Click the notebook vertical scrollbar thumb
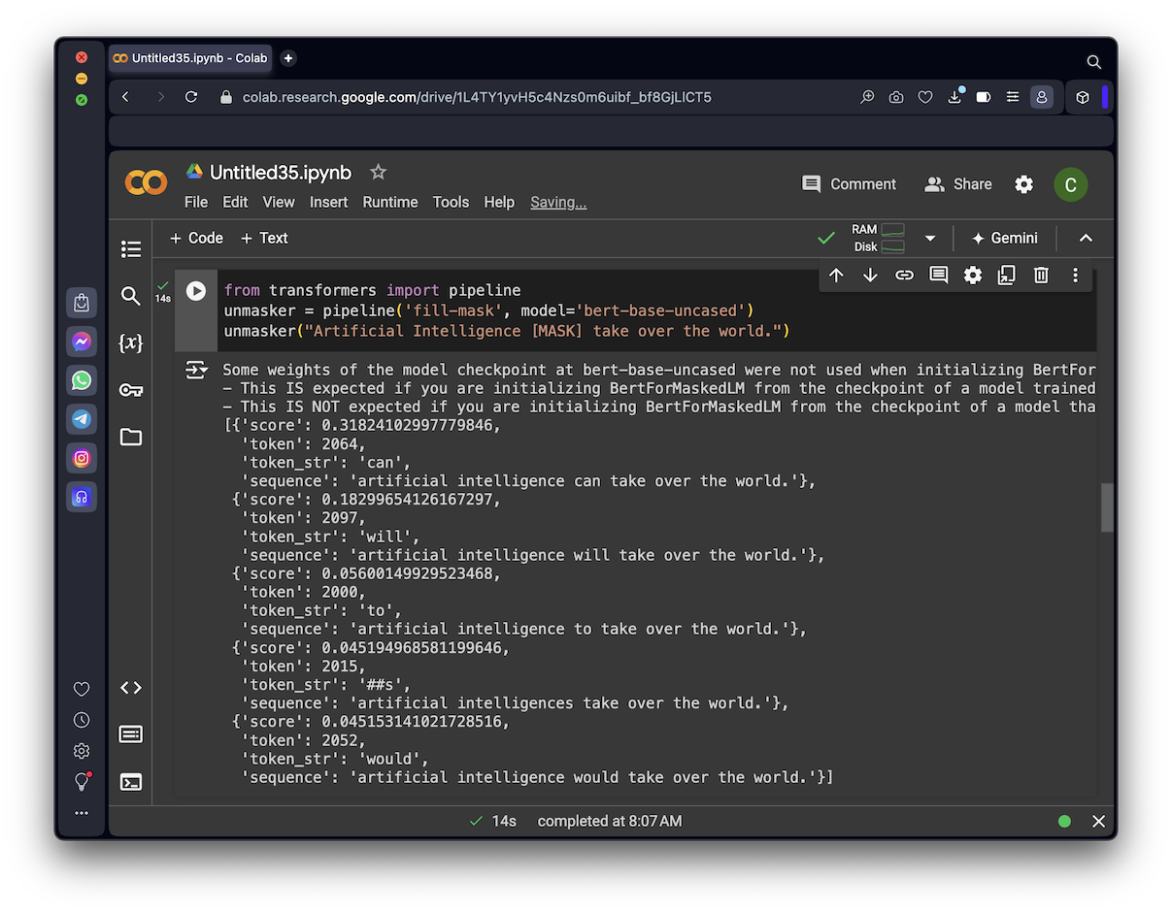1172x912 pixels. tap(1107, 506)
